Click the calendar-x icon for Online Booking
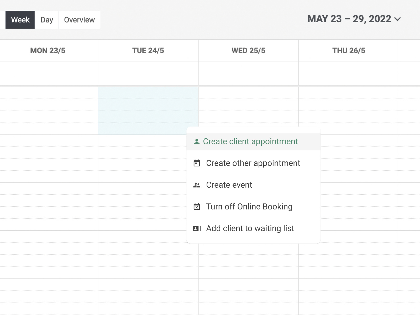Viewport: 420px width, 315px height. click(197, 207)
